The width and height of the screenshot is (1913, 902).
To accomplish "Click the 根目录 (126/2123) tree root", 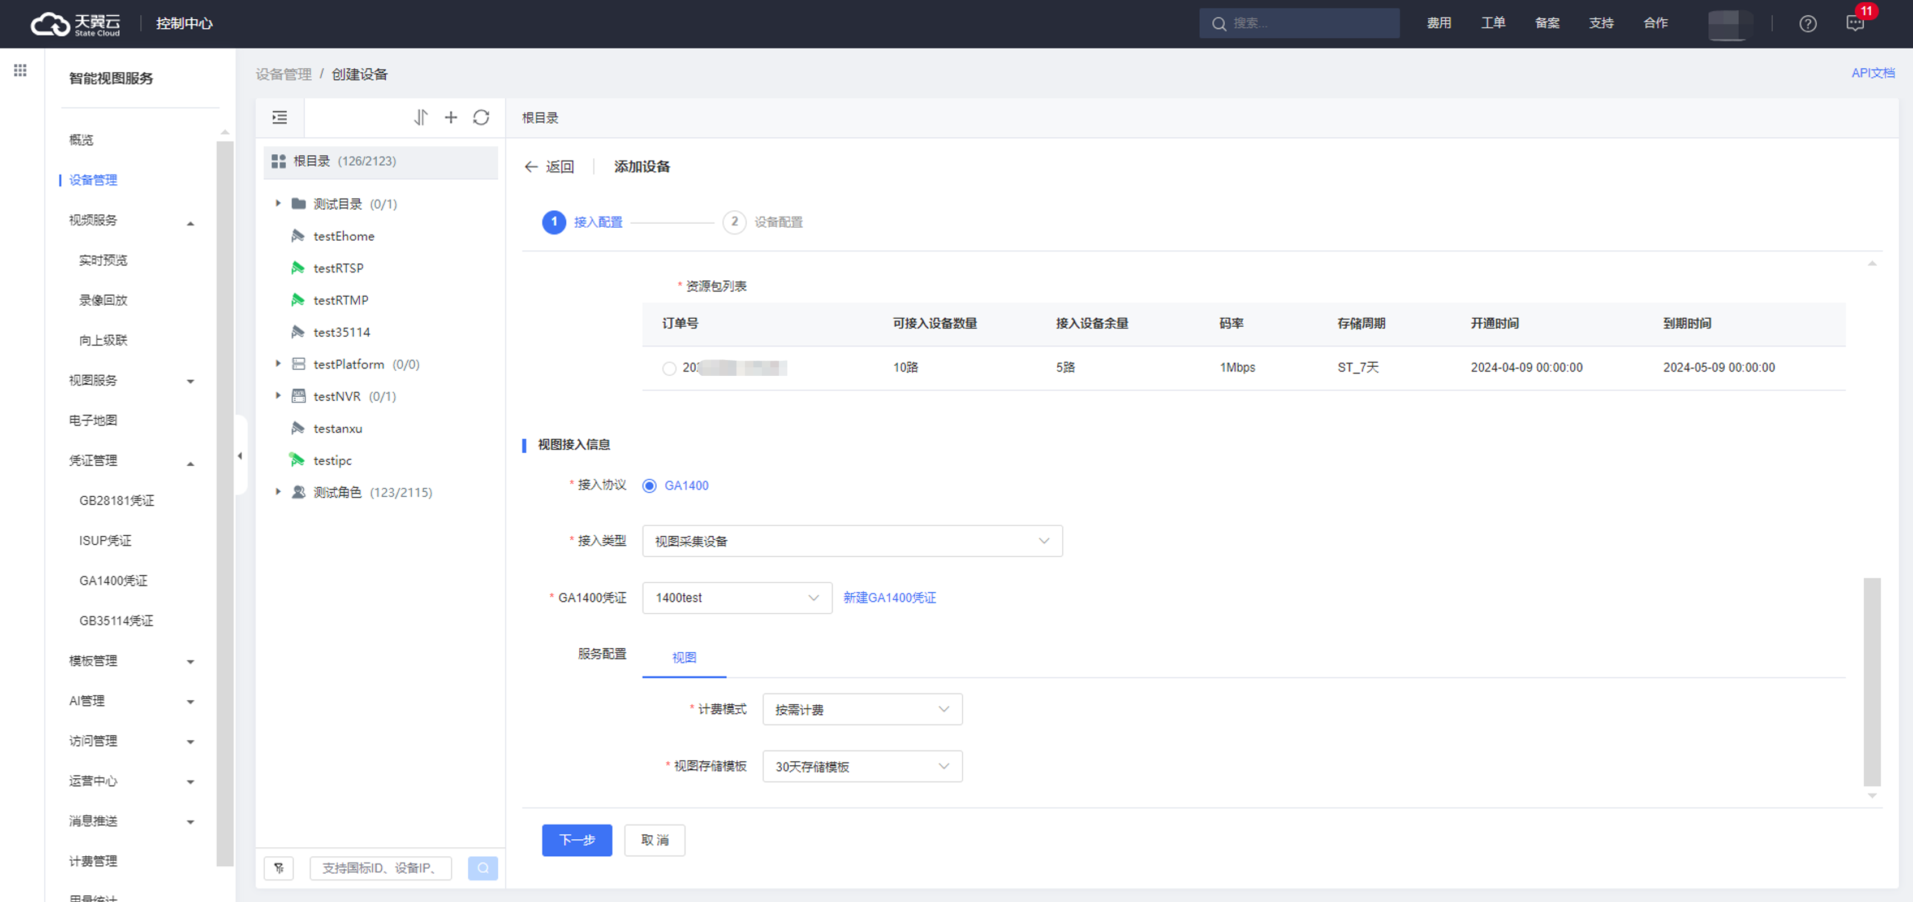I will [x=381, y=161].
